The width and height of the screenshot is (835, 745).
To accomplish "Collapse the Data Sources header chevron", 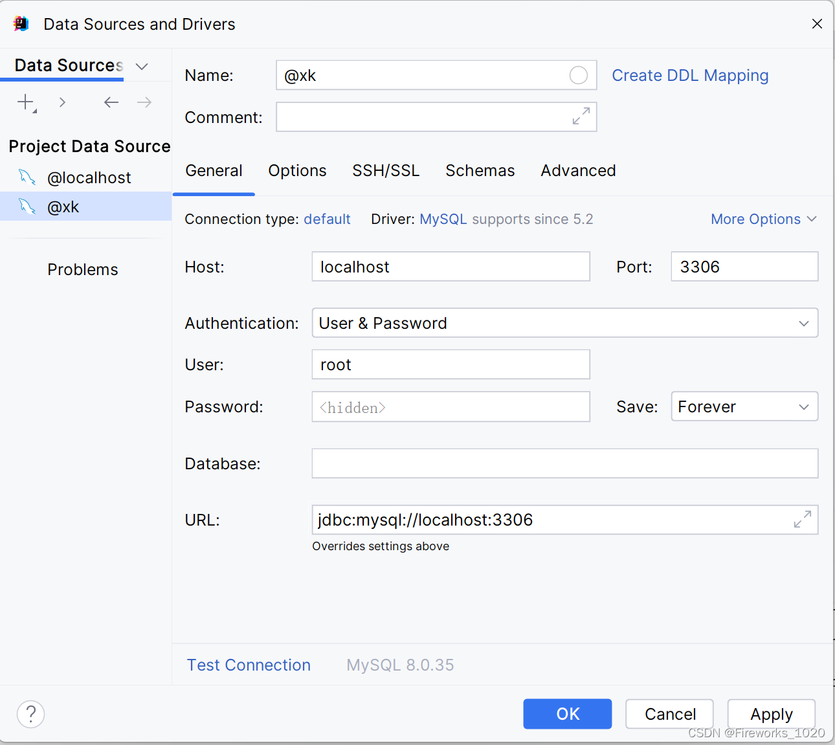I will coord(142,65).
